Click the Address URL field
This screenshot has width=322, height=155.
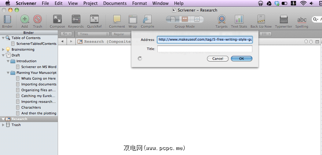pos(205,40)
